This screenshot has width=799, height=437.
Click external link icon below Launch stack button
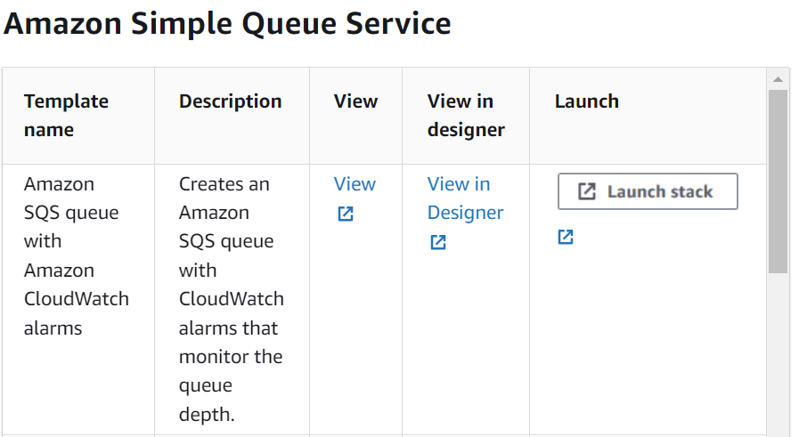[x=566, y=237]
